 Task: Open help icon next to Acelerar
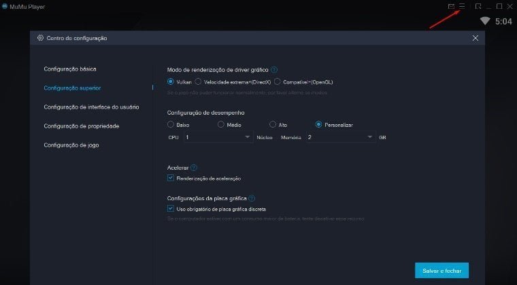194,168
